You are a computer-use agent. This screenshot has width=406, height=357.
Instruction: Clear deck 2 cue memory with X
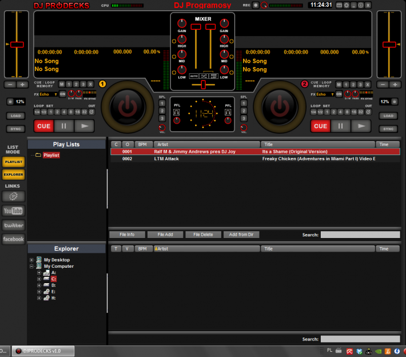(367, 85)
